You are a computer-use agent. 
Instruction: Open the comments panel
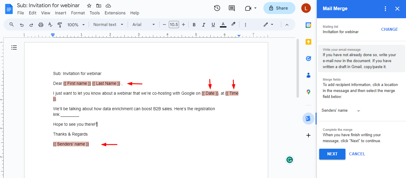(232, 8)
